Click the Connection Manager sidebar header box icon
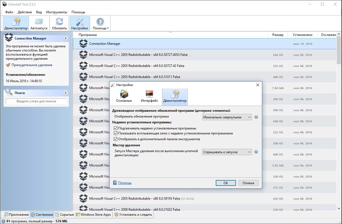342x224 pixels. [9, 37]
